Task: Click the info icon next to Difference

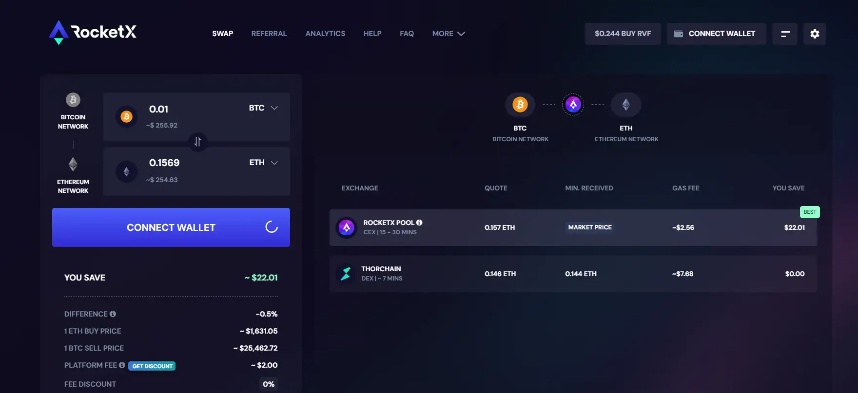Action: [x=113, y=314]
